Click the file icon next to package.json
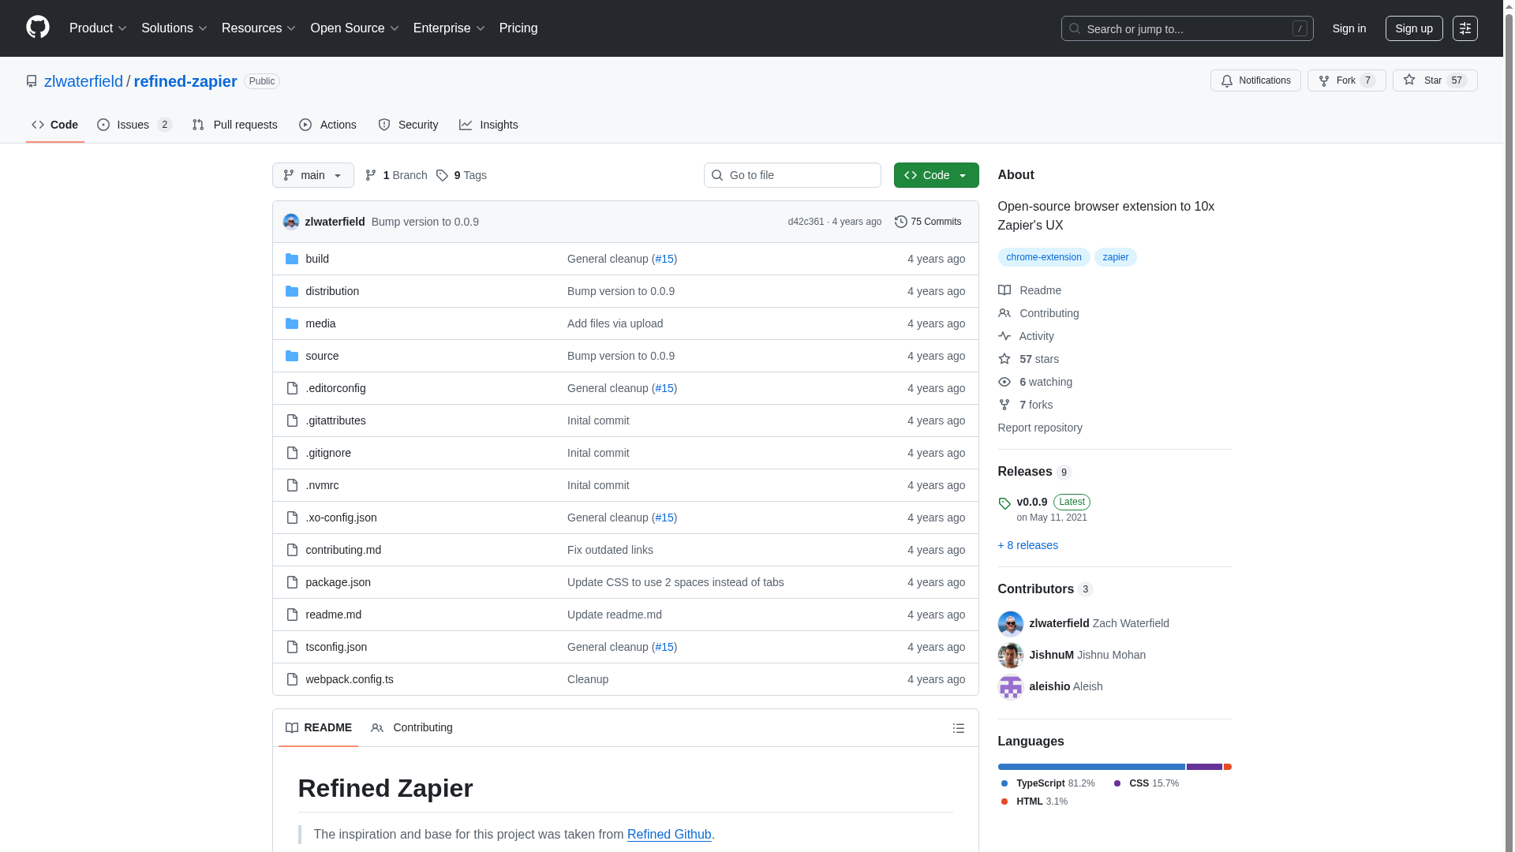This screenshot has height=852, width=1515. 292,582
